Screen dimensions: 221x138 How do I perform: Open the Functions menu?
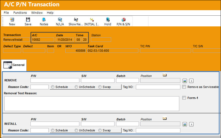click(20, 13)
